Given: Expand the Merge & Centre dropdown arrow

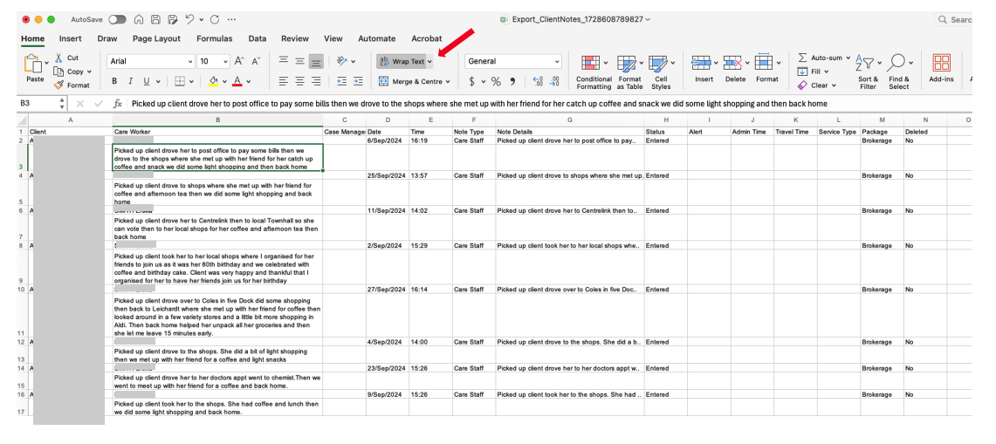Looking at the screenshot, I should tap(448, 82).
